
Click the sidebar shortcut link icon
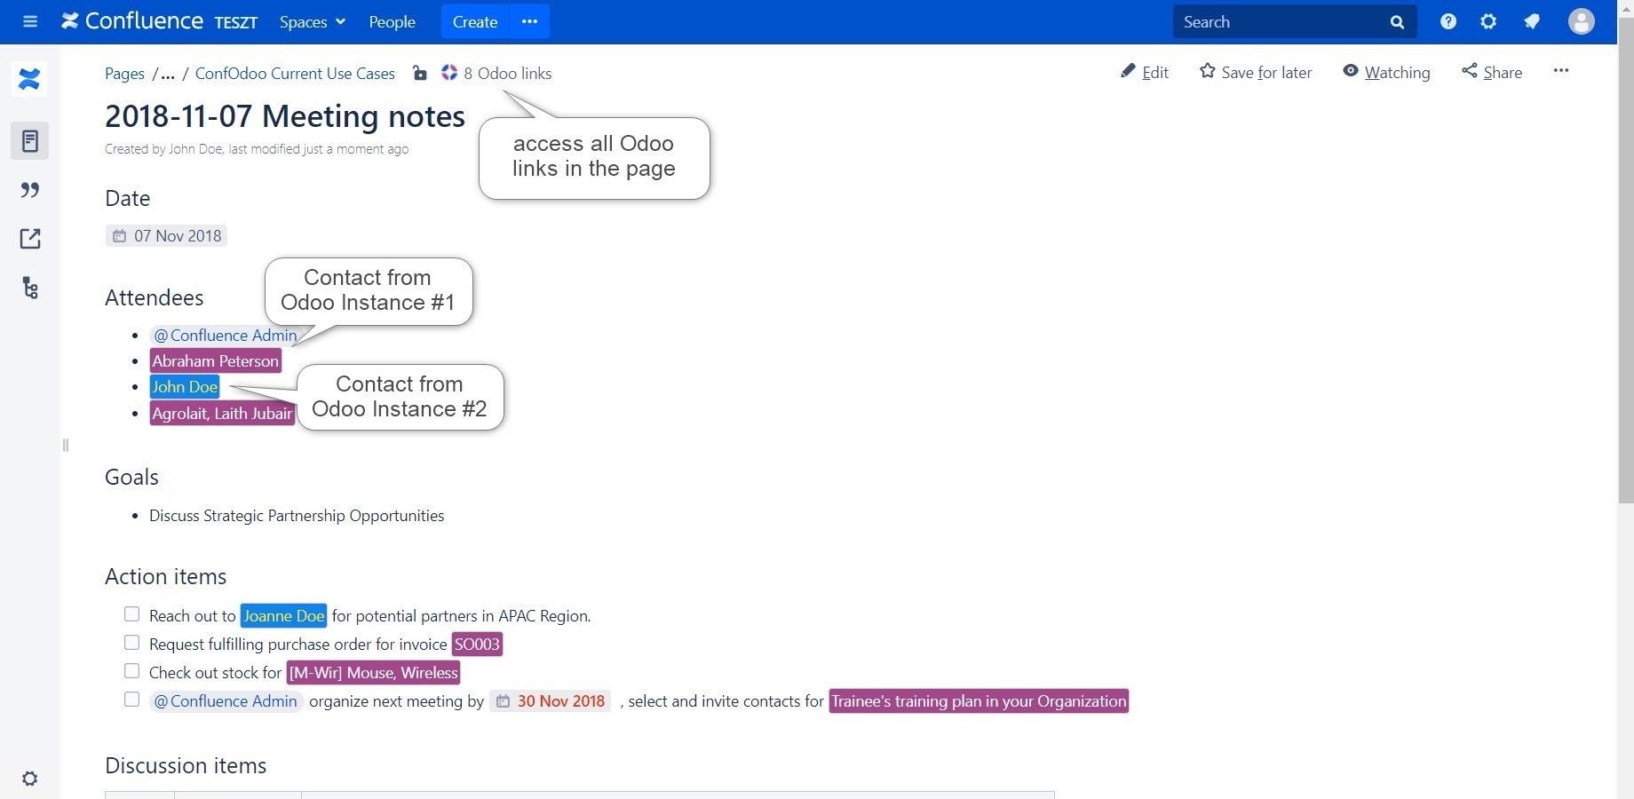coord(29,238)
